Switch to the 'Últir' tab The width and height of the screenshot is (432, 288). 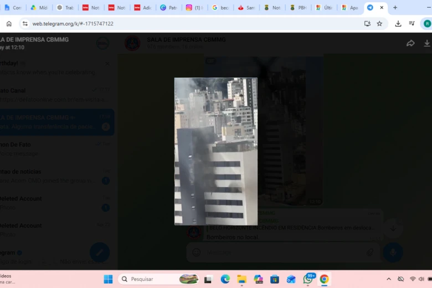[x=324, y=8]
